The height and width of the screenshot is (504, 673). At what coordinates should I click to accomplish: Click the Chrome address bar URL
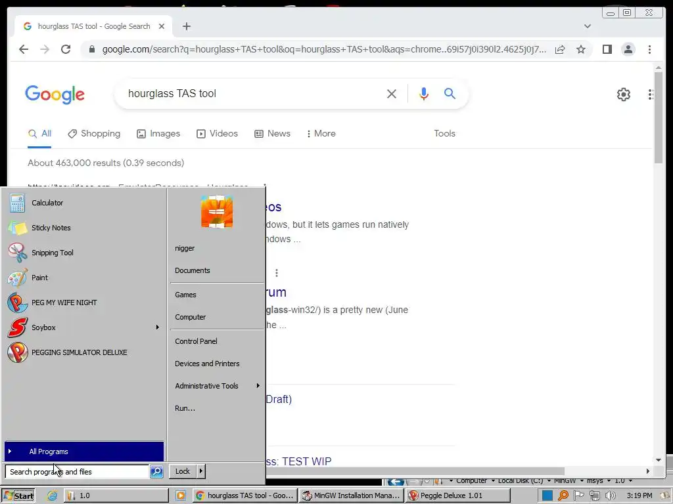coord(324,49)
